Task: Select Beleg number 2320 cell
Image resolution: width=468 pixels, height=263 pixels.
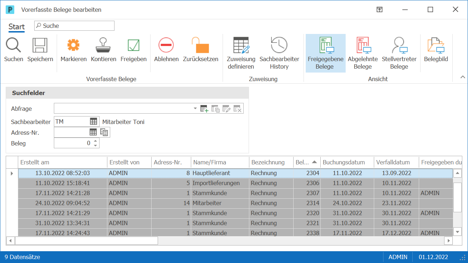Action: (x=307, y=213)
